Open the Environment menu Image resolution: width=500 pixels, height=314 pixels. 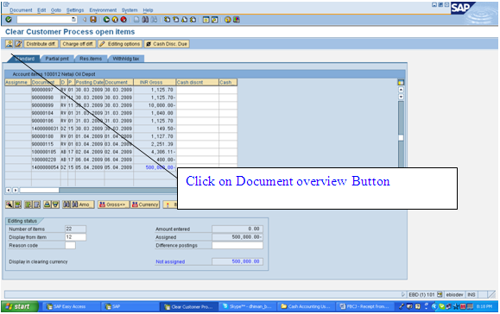(103, 10)
